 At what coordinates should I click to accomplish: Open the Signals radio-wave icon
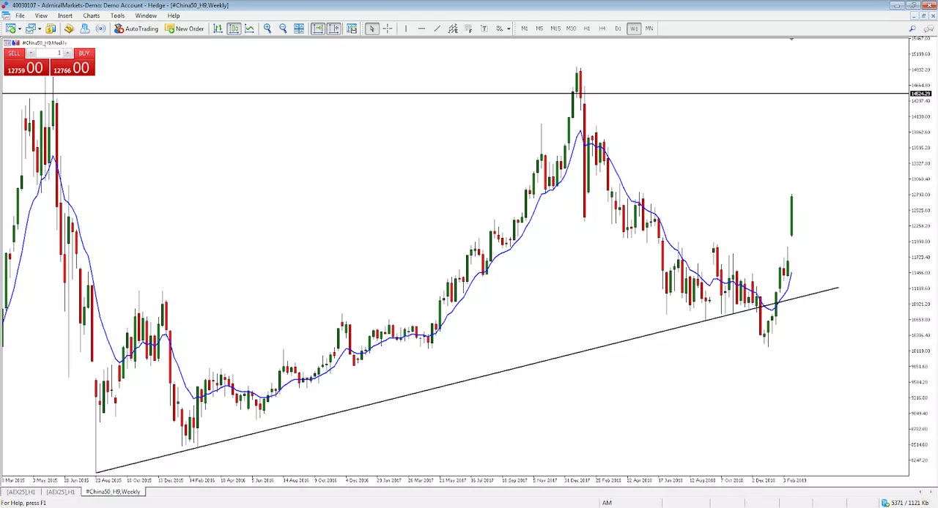[100, 29]
